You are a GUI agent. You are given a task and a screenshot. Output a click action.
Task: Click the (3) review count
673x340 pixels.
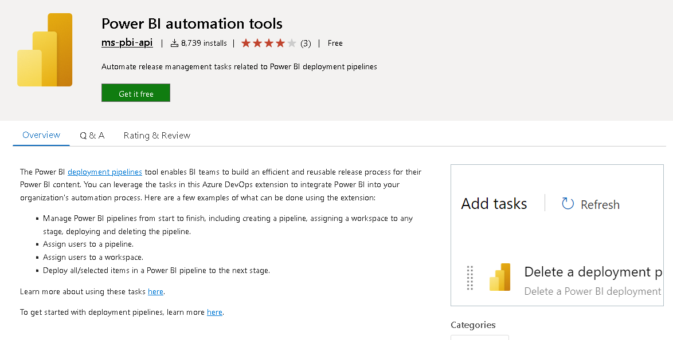[x=306, y=43]
